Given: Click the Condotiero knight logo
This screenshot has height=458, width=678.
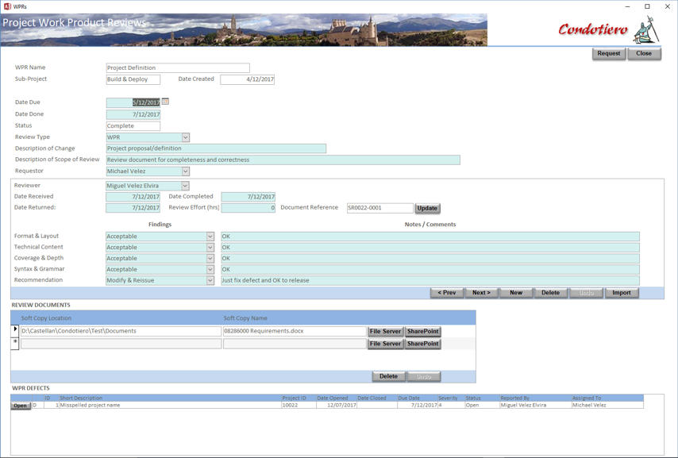Looking at the screenshot, I should coord(647,29).
